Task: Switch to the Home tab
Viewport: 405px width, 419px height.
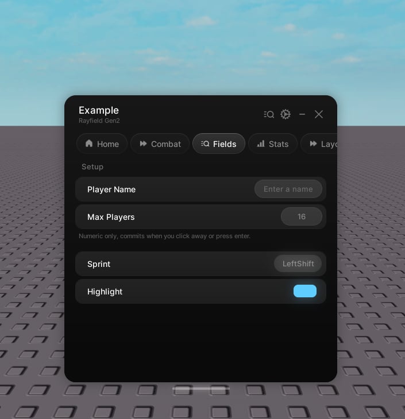Action: pyautogui.click(x=102, y=143)
